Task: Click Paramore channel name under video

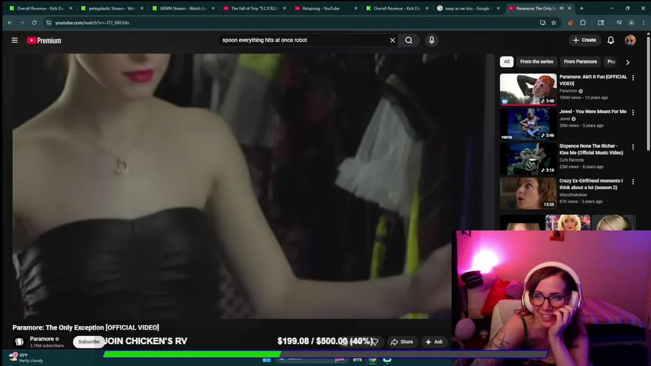Action: pos(42,339)
